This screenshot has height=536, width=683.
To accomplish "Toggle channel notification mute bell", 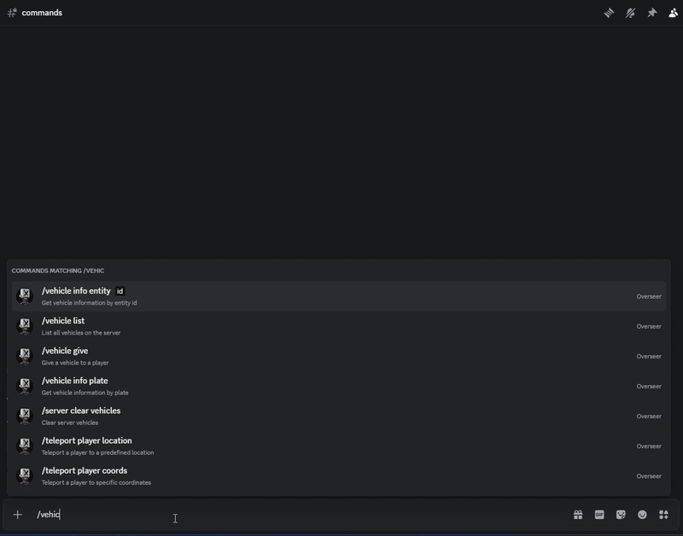I will (630, 13).
